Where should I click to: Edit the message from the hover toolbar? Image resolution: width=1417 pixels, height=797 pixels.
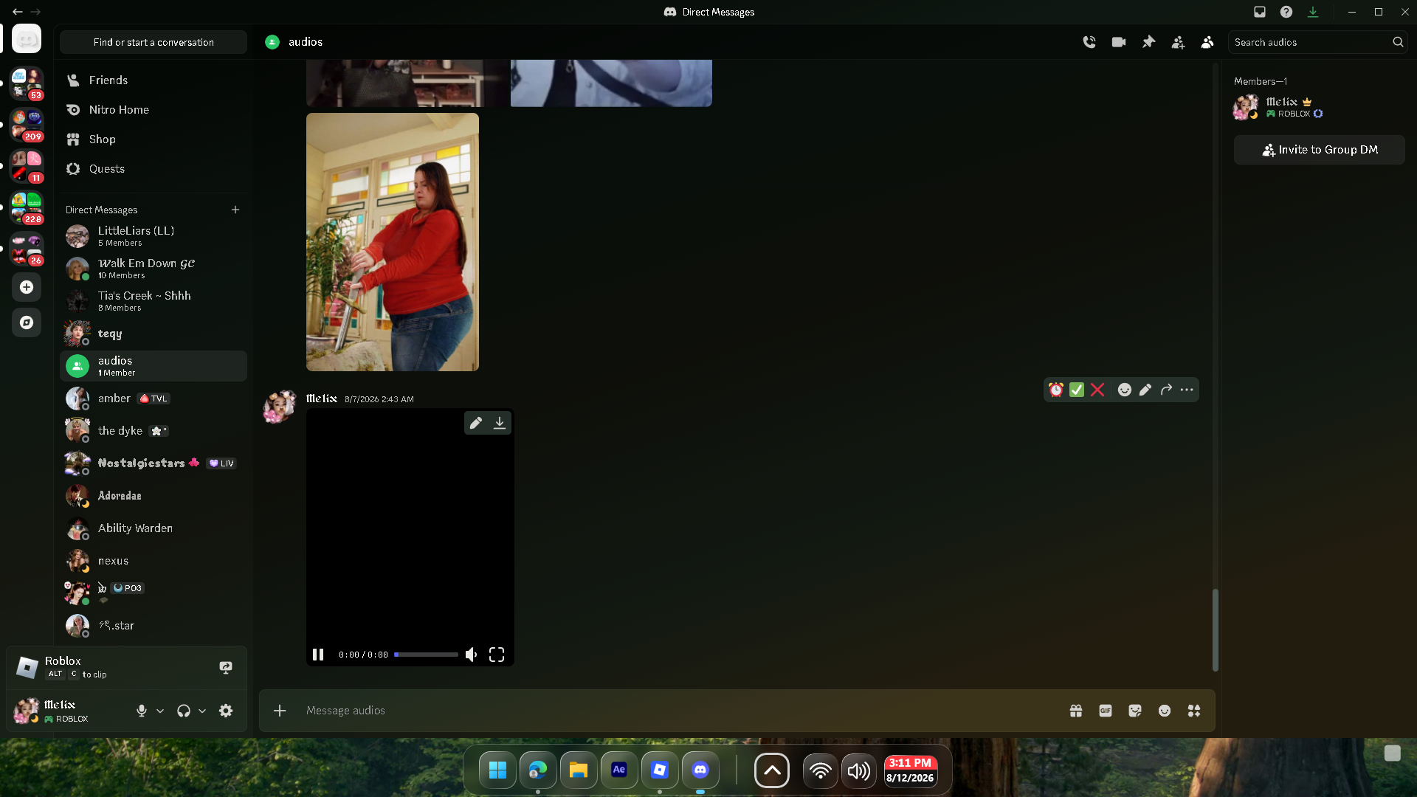pos(1145,390)
